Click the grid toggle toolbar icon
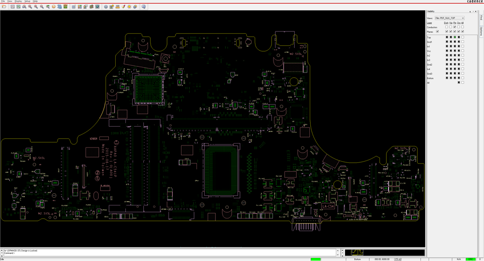The image size is (484, 261). (x=74, y=6)
